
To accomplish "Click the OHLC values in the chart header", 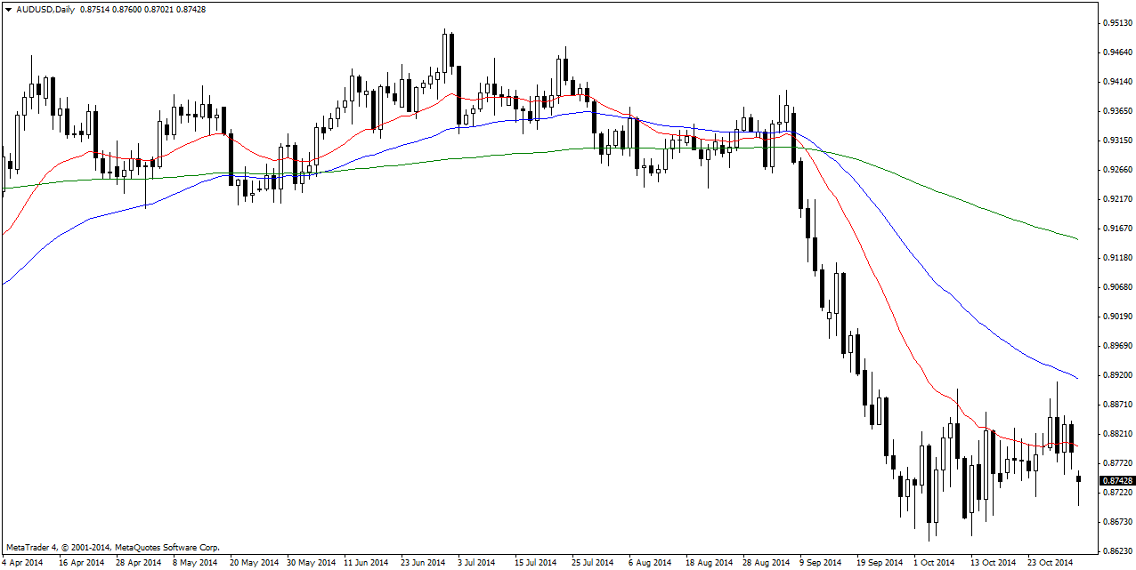I will pyautogui.click(x=142, y=8).
